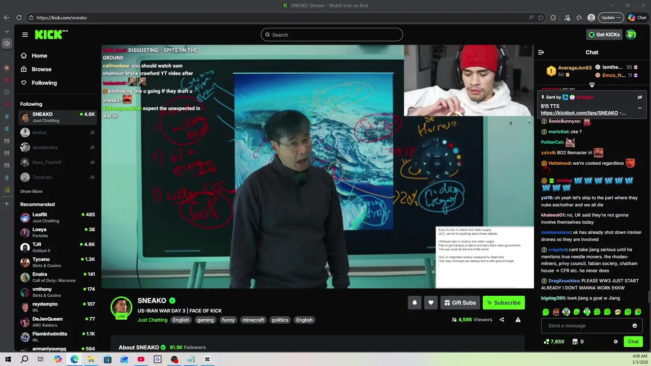
Task: Bookmark the page with the star icon
Action: coord(541,17)
